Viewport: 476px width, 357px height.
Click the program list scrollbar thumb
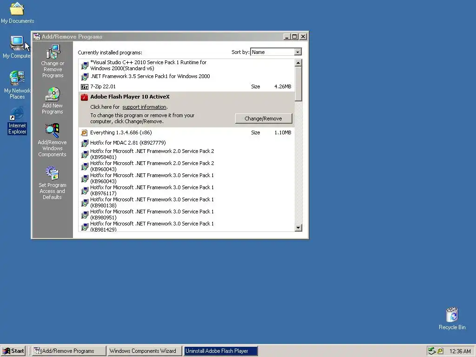coord(298,84)
